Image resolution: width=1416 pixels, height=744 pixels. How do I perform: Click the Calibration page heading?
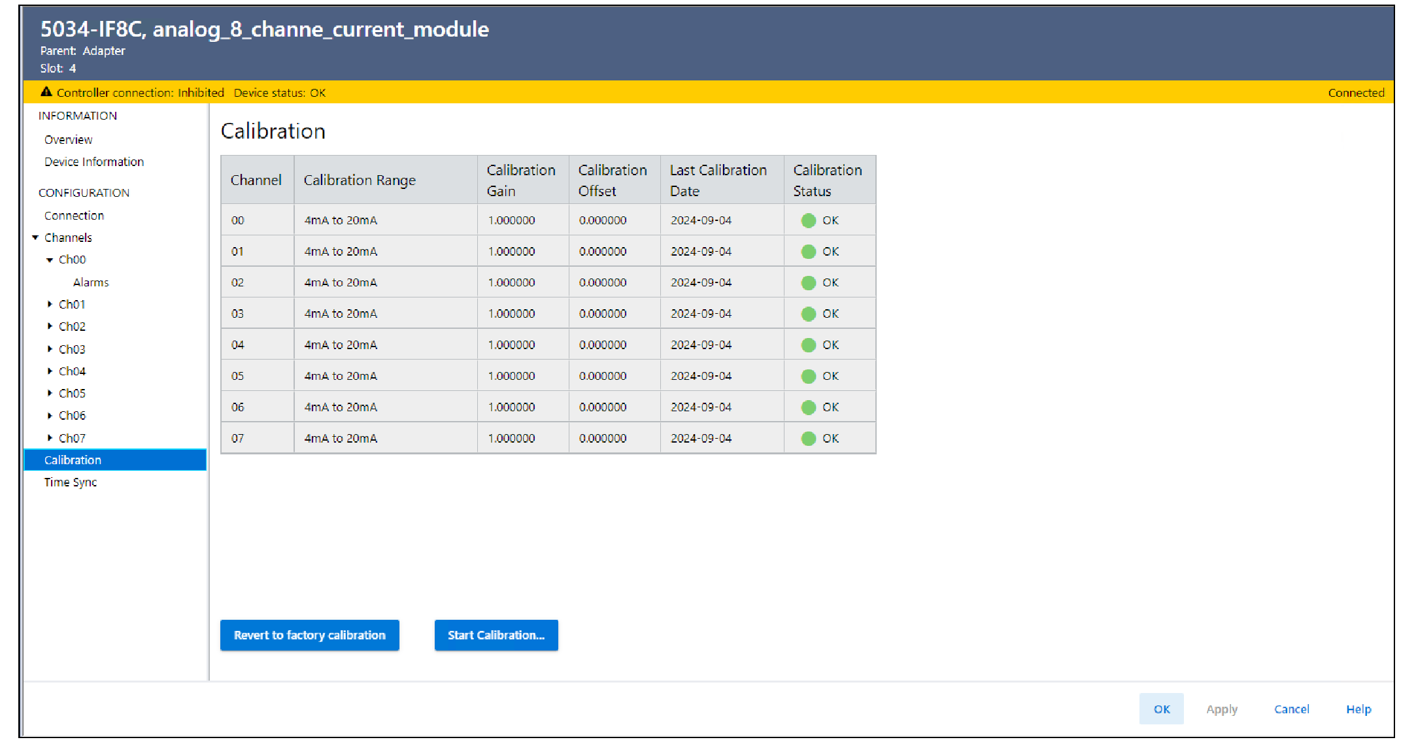(x=273, y=131)
